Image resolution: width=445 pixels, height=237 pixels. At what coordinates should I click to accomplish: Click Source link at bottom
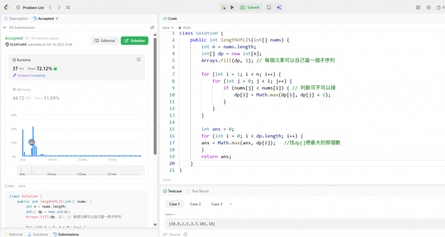pos(172,234)
